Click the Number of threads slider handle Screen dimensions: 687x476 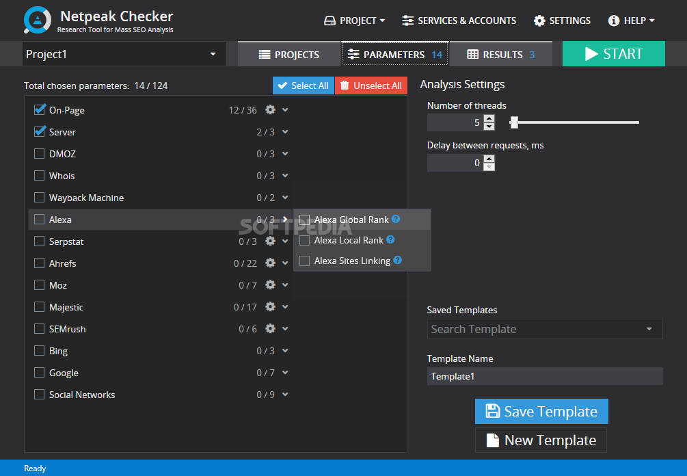pyautogui.click(x=514, y=122)
